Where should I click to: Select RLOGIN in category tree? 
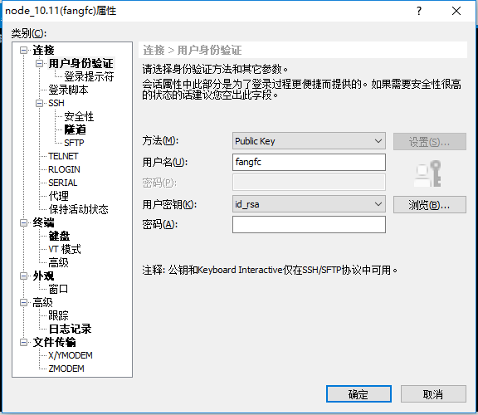pyautogui.click(x=64, y=169)
